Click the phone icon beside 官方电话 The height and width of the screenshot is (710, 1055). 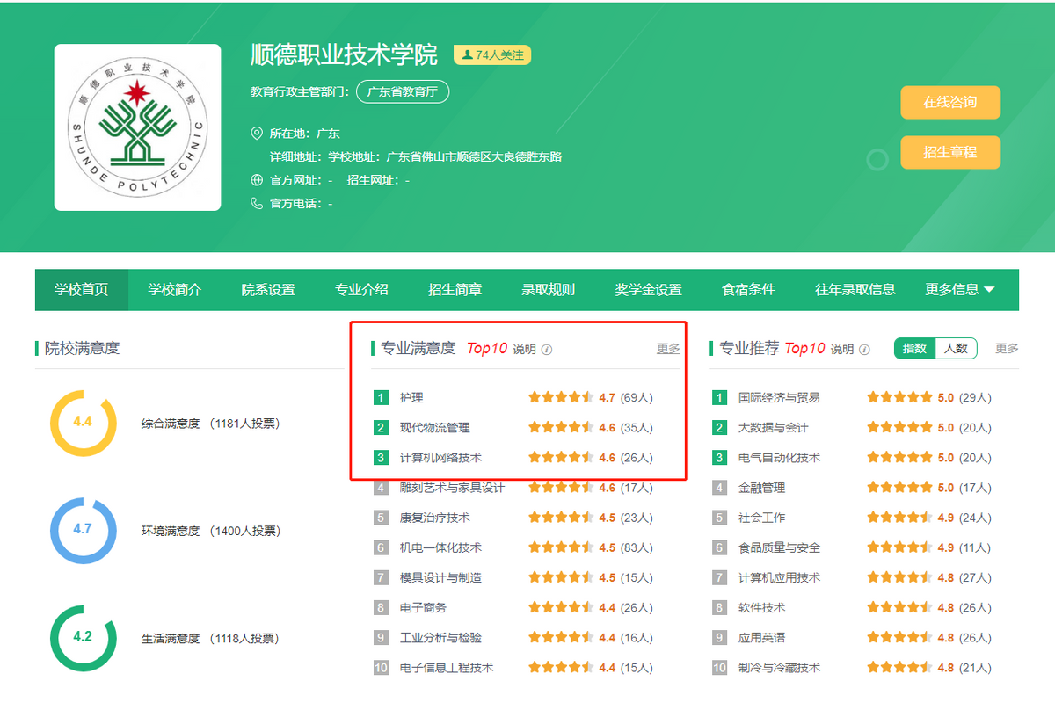point(257,204)
